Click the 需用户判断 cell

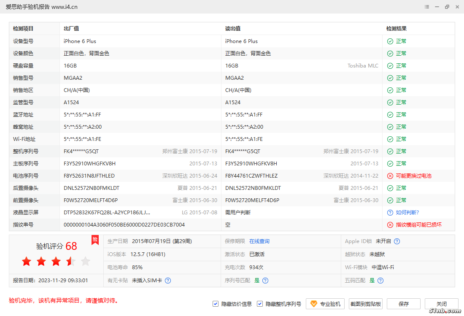pos(238,213)
